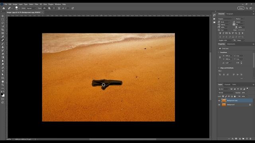Open the layer filter Kind dropdown
This screenshot has height=143, width=255.
click(224, 89)
